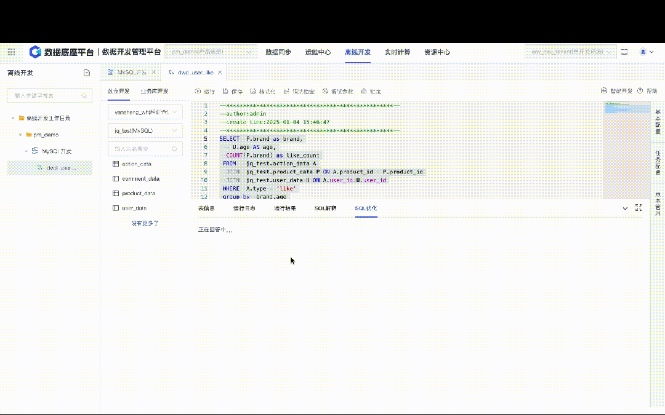Click code line 'WHERE A.type = like'

coord(259,189)
